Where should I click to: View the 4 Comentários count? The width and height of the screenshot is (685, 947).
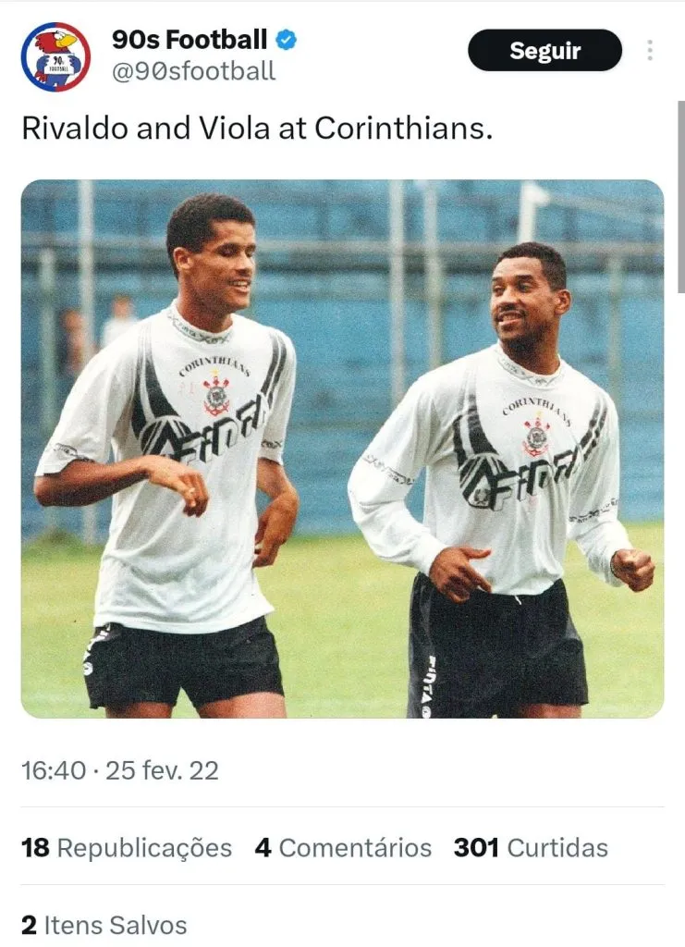click(343, 848)
